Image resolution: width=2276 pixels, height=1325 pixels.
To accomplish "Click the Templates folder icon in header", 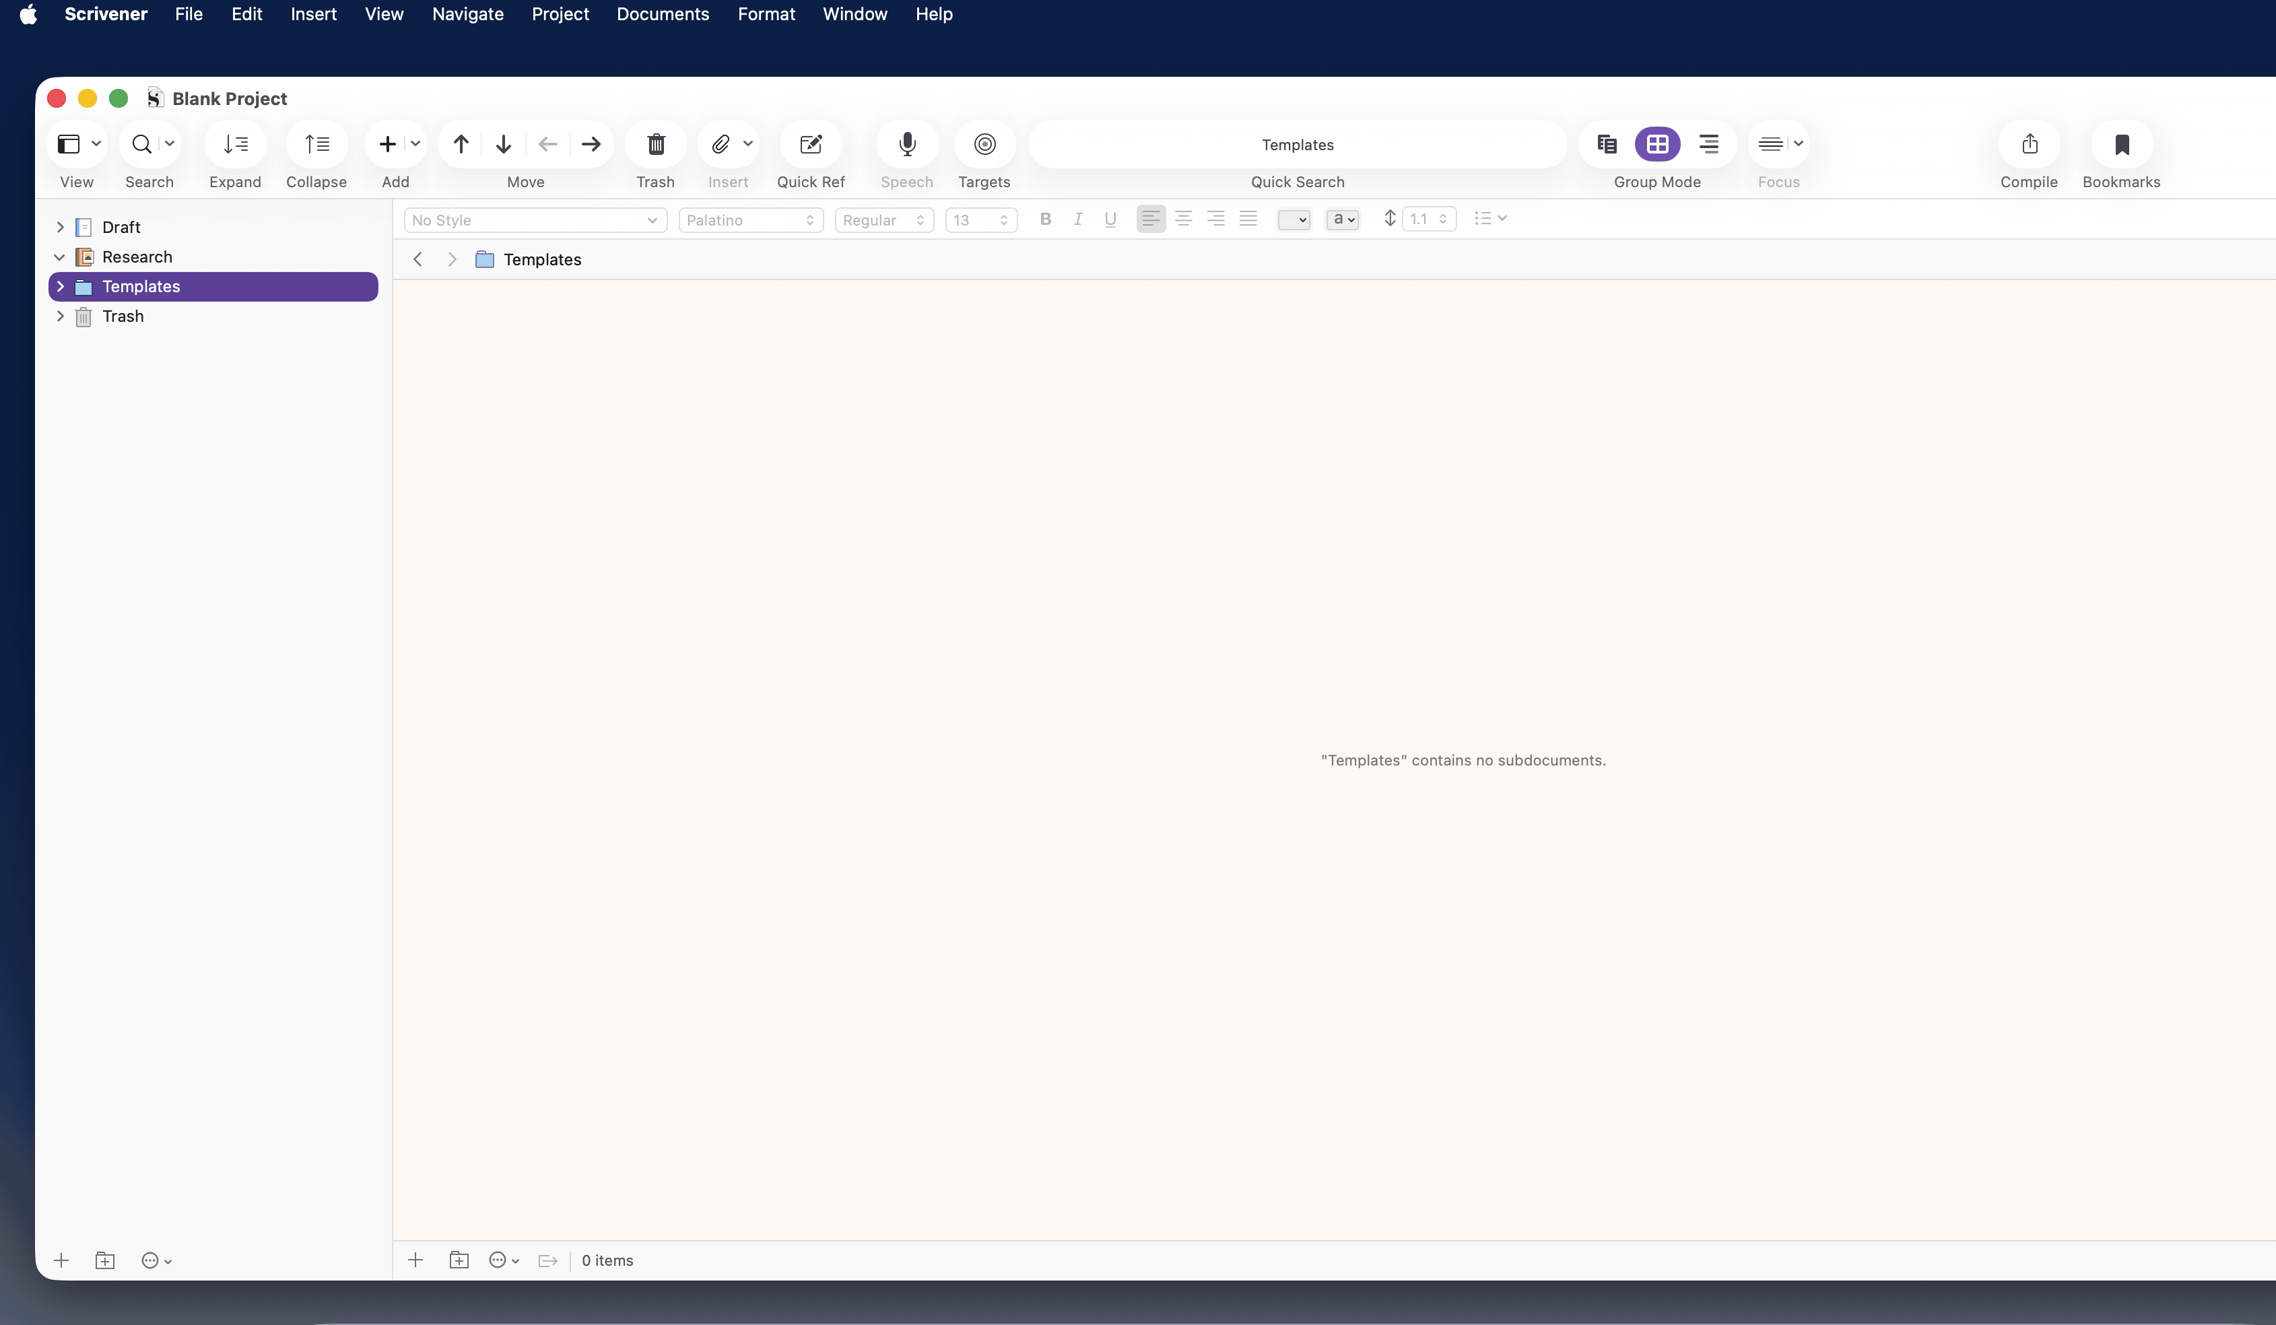I will pos(485,259).
